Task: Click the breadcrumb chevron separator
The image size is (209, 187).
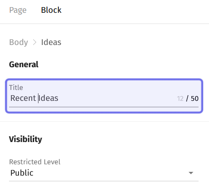Action: click(x=35, y=42)
